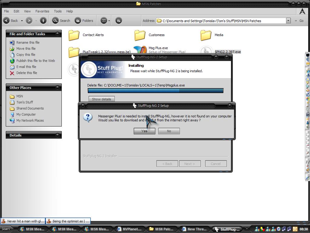The width and height of the screenshot is (310, 233).
Task: Click the Up folder level icon
Action: pos(43,21)
